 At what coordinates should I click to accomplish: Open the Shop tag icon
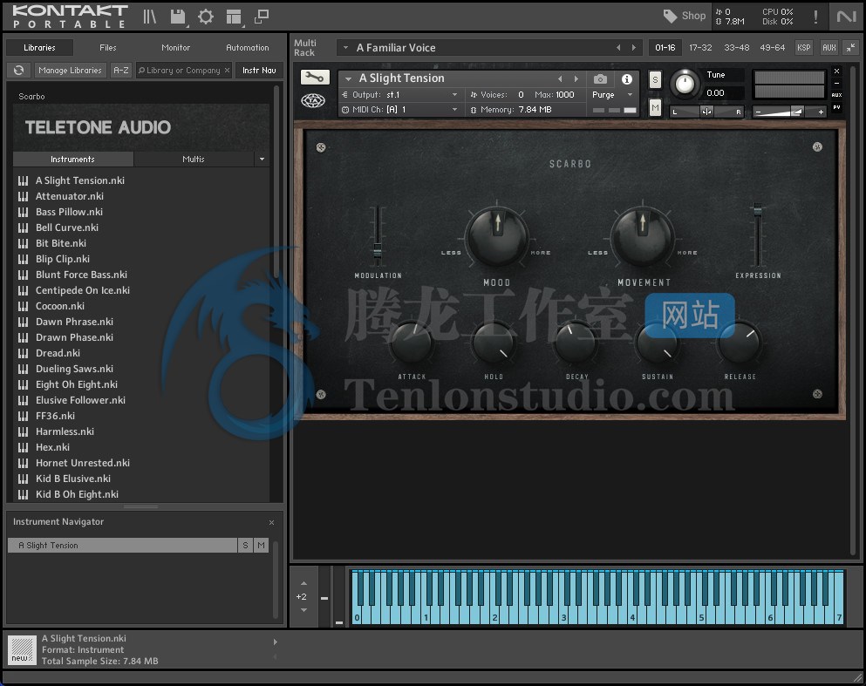point(670,16)
